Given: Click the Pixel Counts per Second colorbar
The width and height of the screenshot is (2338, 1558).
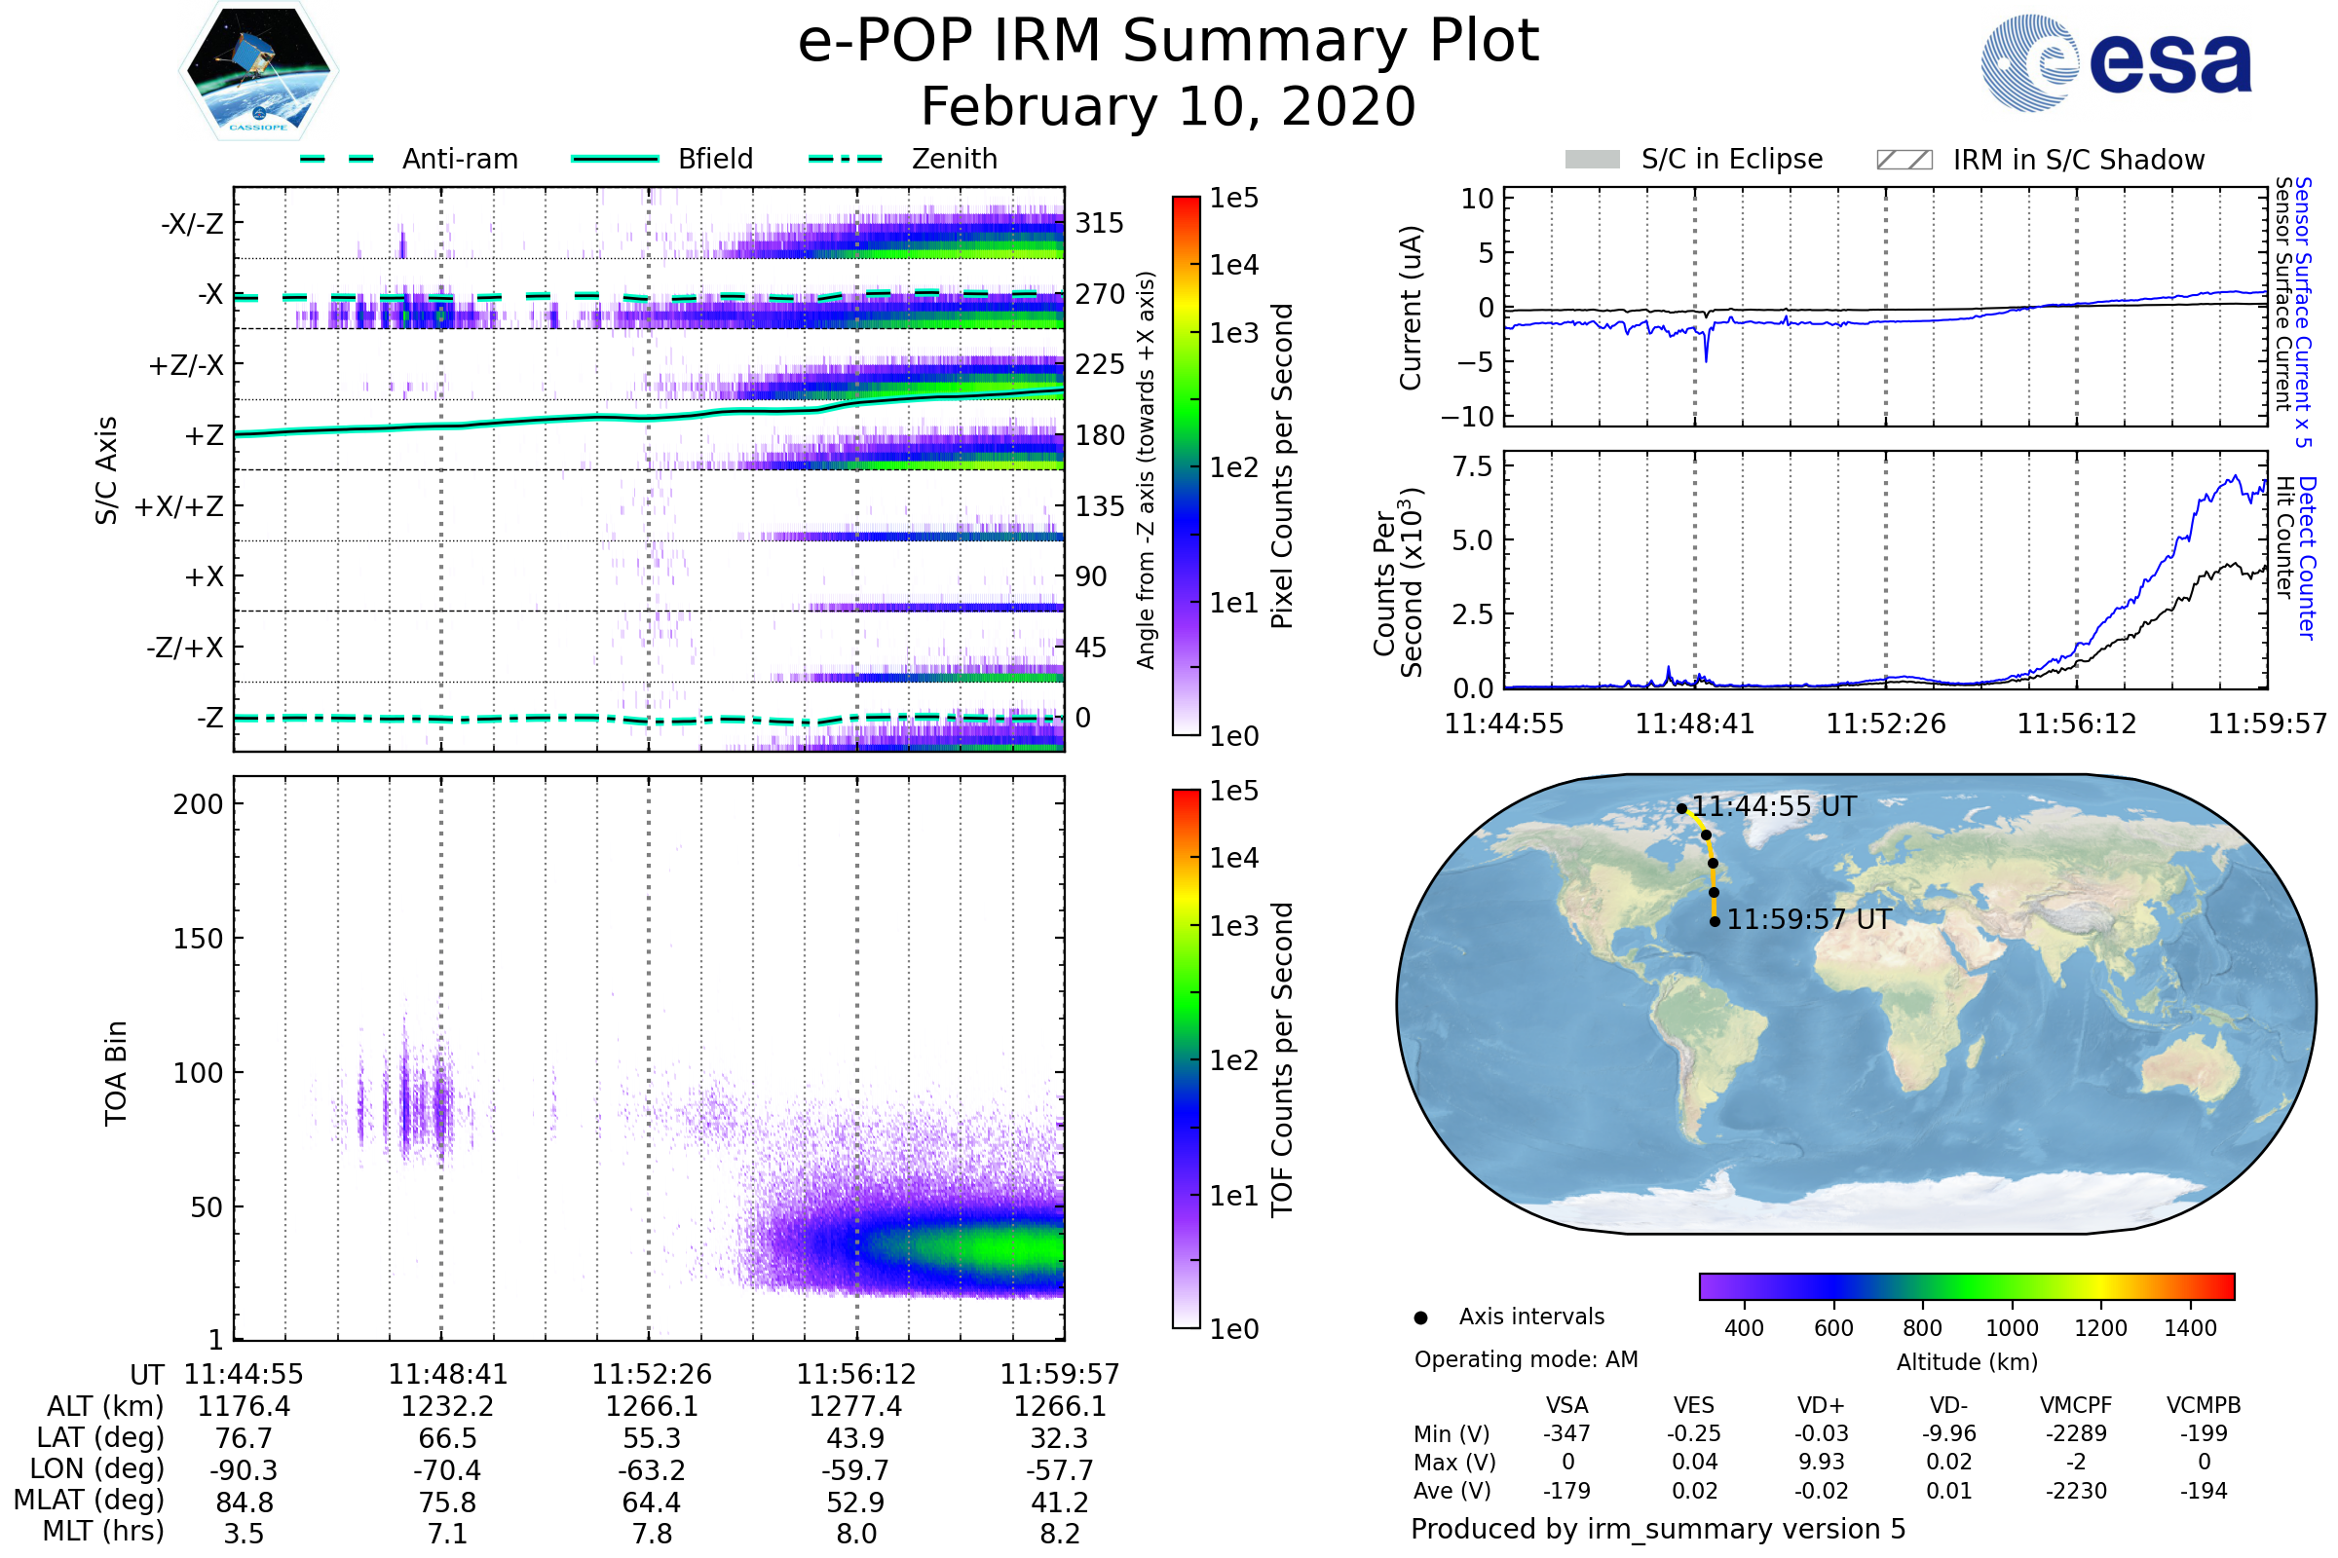Looking at the screenshot, I should [x=1186, y=465].
